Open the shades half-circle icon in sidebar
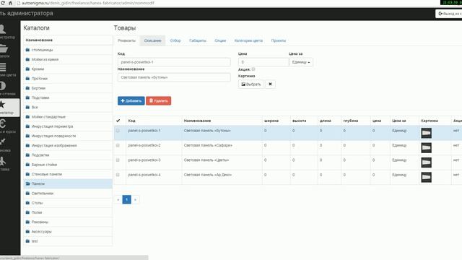The height and width of the screenshot is (260, 462). [x=3, y=86]
